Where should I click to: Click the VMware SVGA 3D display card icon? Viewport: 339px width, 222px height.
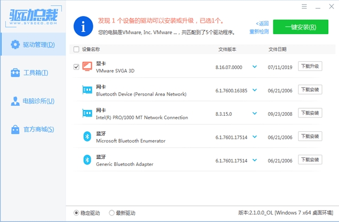tap(87, 67)
